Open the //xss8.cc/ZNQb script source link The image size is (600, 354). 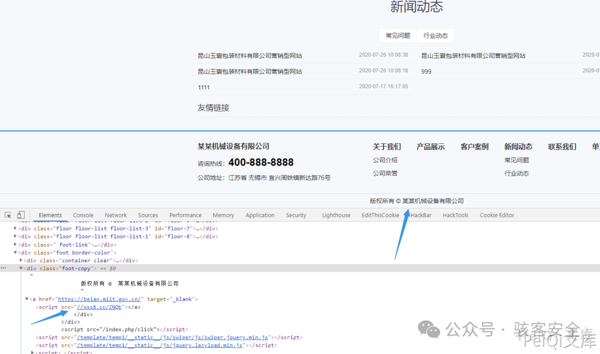point(99,307)
